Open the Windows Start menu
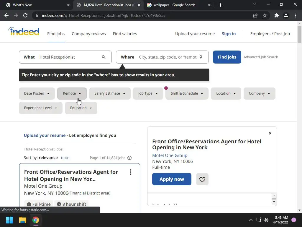The height and width of the screenshot is (227, 302). coord(9,220)
